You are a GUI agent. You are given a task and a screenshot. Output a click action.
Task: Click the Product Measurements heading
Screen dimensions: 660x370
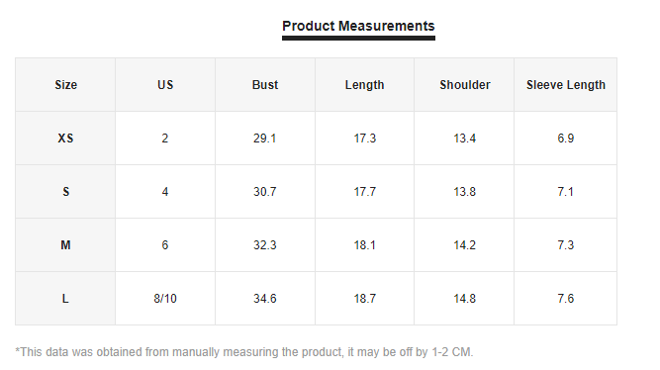tap(358, 26)
